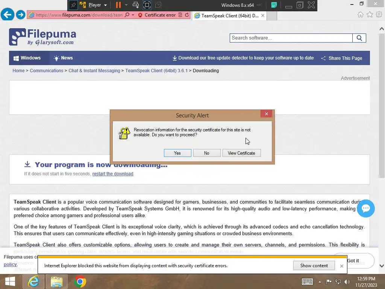Click the double chevron beside Windows 8.x x64
Screen dimensions: 385x289
tap(259, 5)
